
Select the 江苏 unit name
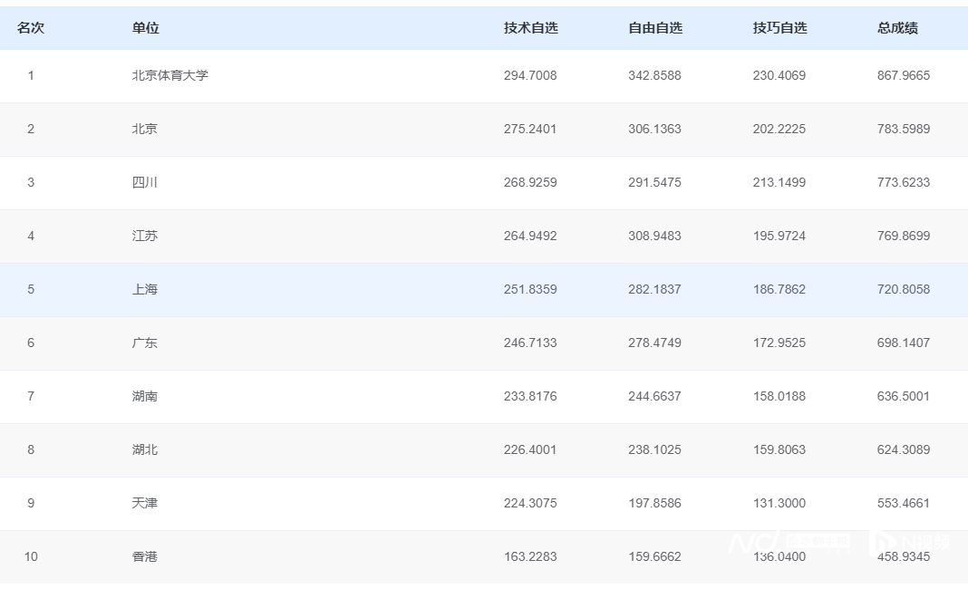point(144,236)
